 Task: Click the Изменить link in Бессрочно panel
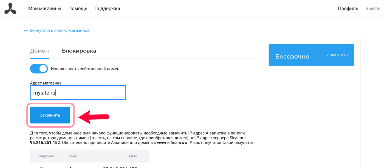point(337,55)
